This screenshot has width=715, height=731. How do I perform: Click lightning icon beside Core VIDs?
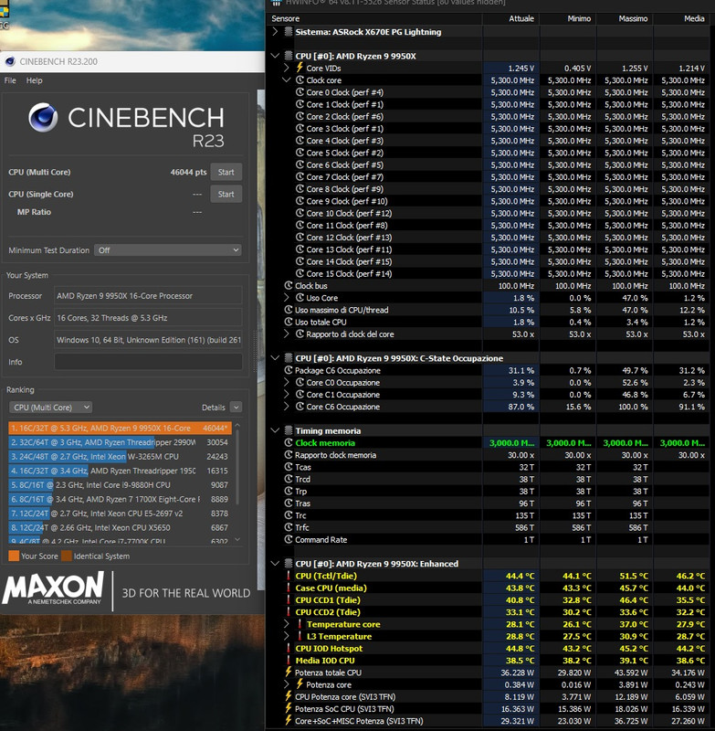[300, 68]
